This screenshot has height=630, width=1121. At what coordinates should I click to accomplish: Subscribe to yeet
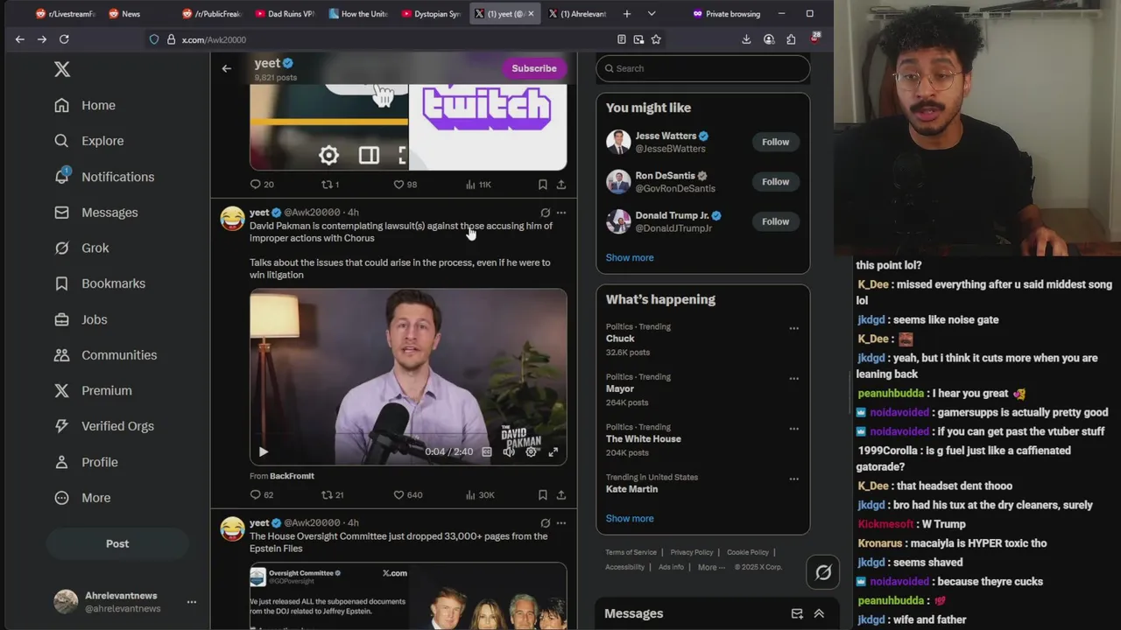click(534, 68)
